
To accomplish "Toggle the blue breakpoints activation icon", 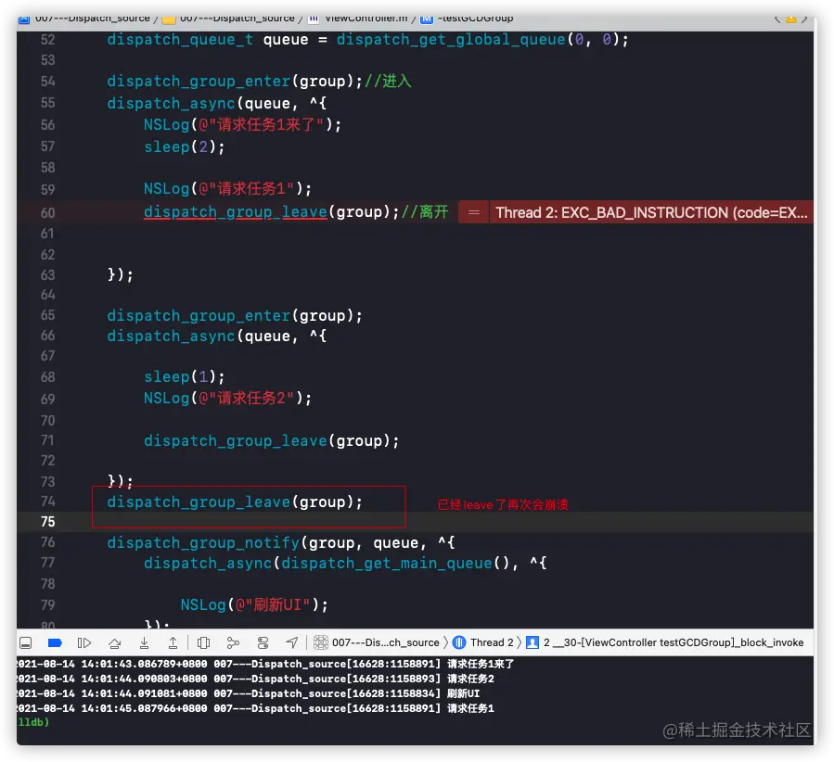I will [55, 643].
